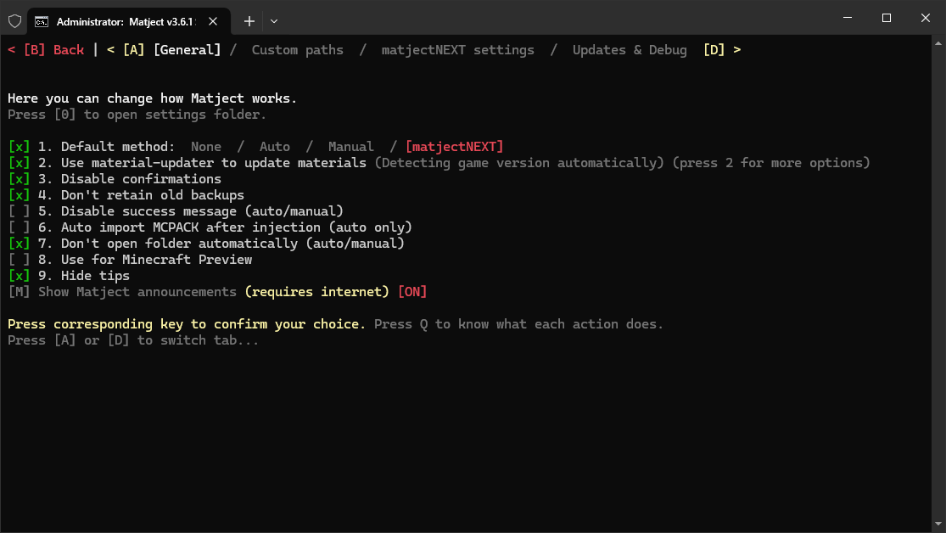Switch to the Custom paths tab

pyautogui.click(x=298, y=50)
